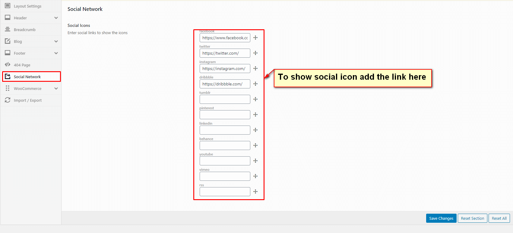Expand the Blog menu chevron
Viewport: 513px width, 233px height.
tap(56, 41)
